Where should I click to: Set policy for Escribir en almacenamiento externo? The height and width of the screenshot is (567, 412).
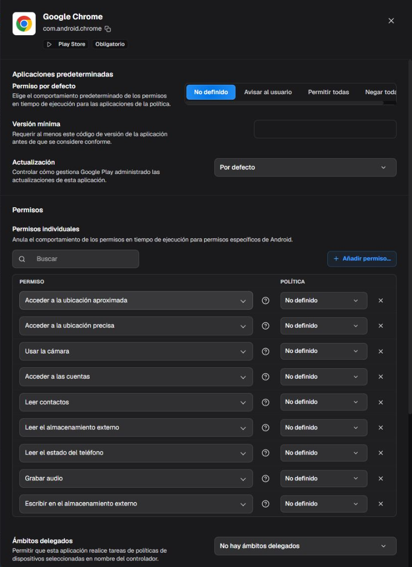[324, 504]
